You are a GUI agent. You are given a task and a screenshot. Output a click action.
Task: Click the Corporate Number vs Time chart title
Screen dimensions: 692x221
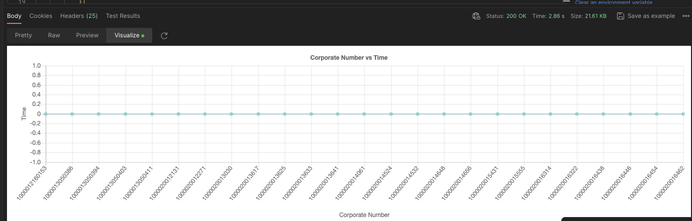[348, 58]
